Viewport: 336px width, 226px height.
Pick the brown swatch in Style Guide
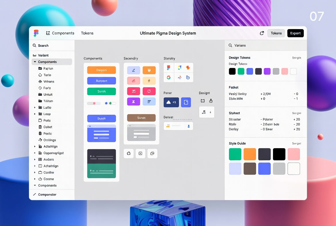pyautogui.click(x=250, y=168)
